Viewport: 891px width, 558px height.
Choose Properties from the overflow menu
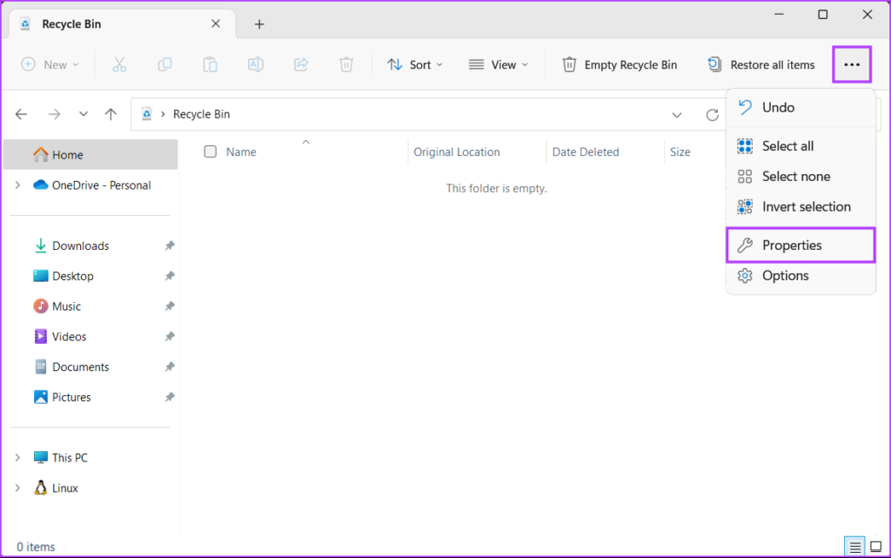pyautogui.click(x=791, y=245)
